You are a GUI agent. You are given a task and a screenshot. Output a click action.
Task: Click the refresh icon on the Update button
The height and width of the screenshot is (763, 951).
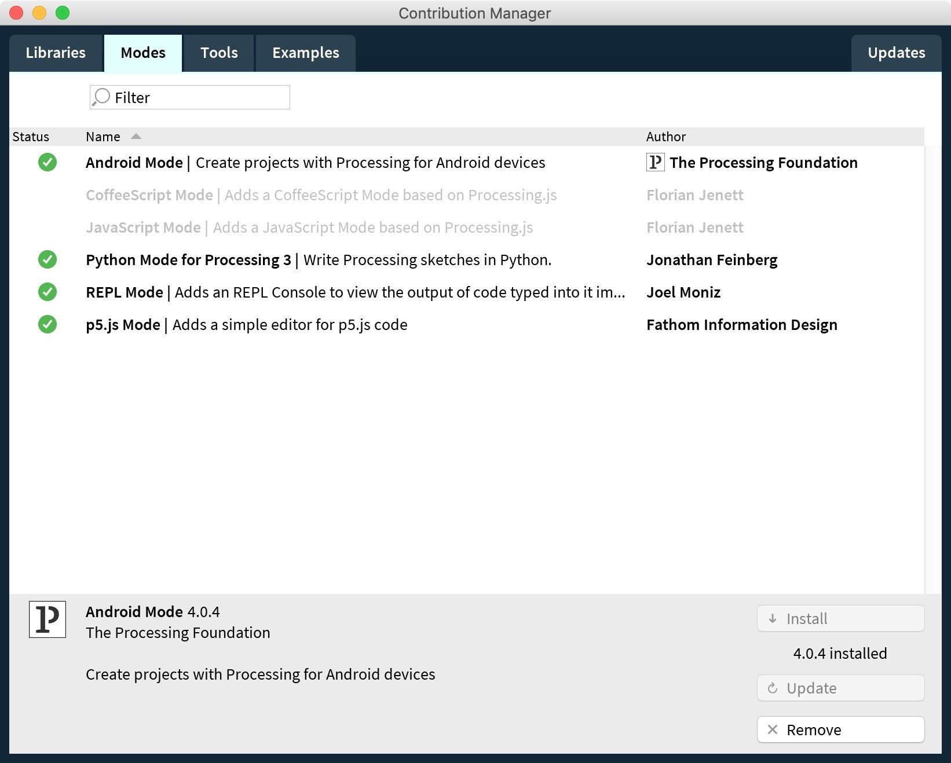pyautogui.click(x=773, y=688)
